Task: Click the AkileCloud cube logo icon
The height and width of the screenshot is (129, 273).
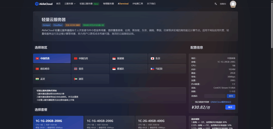Action: click(x=37, y=4)
